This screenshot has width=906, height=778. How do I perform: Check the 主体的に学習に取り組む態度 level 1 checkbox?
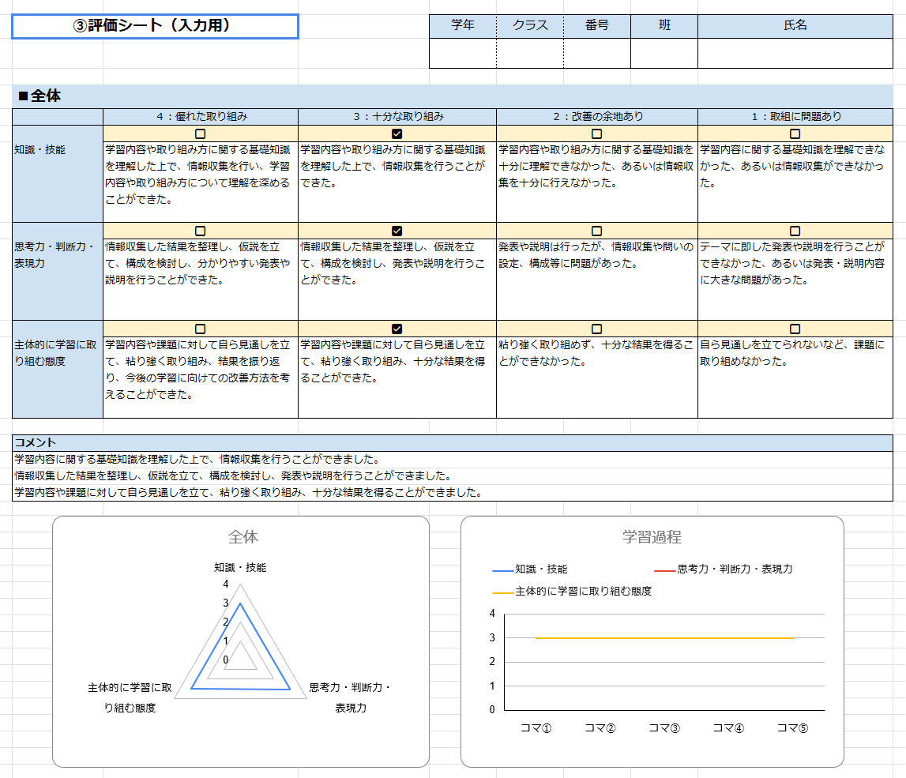coord(795,329)
